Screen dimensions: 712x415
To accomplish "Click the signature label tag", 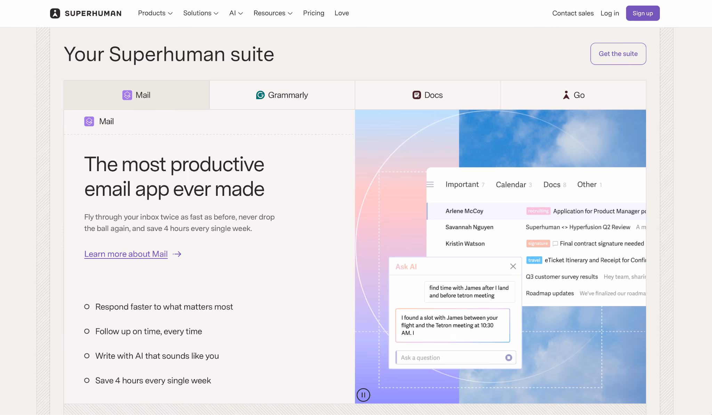I will (538, 244).
